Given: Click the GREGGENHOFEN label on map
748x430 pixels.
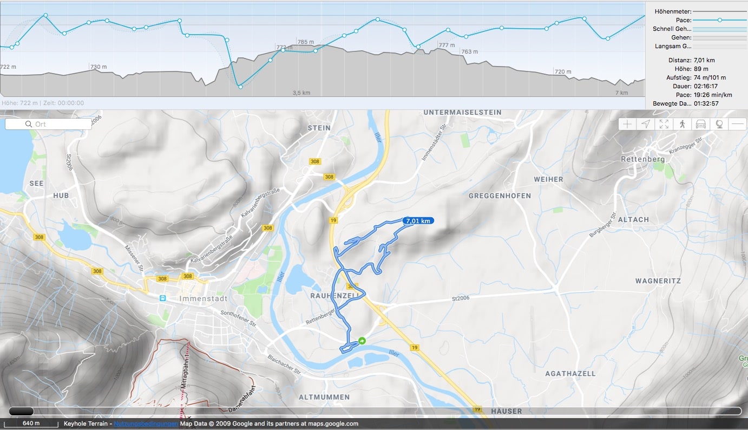Looking at the screenshot, I should pos(500,196).
